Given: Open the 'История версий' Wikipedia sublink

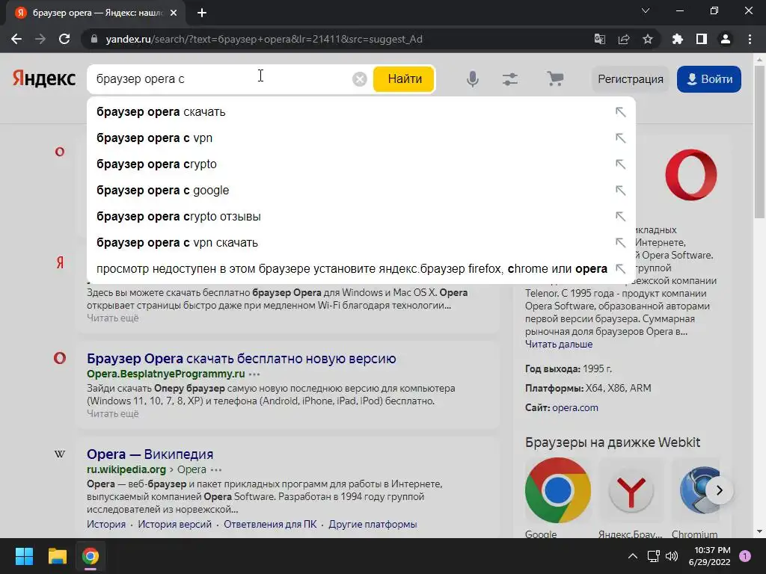Looking at the screenshot, I should click(174, 524).
